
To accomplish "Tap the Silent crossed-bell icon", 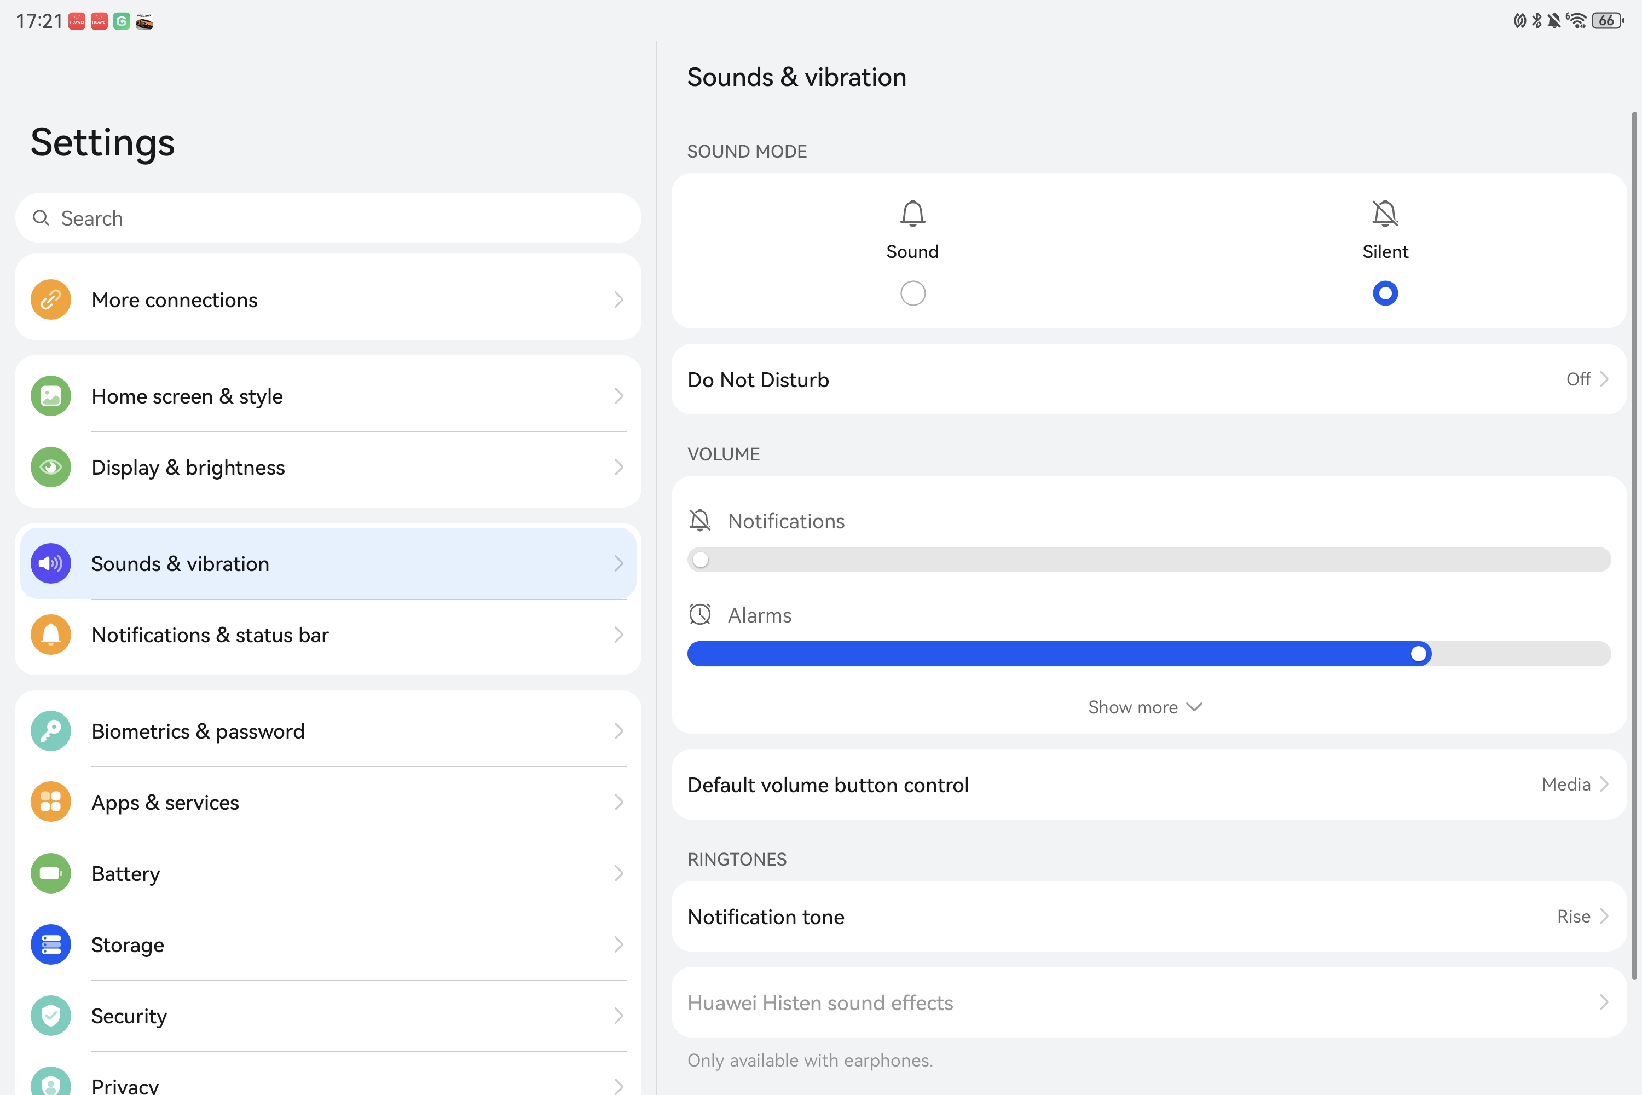I will coord(1385,214).
